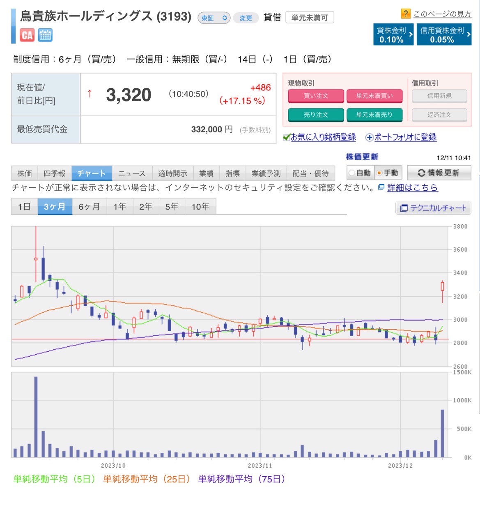This screenshot has width=480, height=526.
Task: Click the 買い注文 button
Action: 316,96
